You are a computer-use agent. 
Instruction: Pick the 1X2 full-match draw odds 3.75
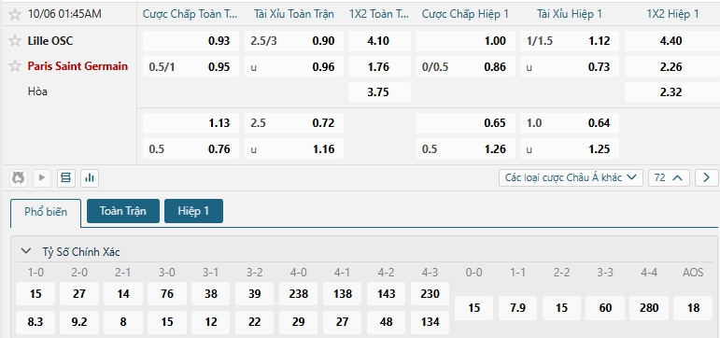(379, 92)
